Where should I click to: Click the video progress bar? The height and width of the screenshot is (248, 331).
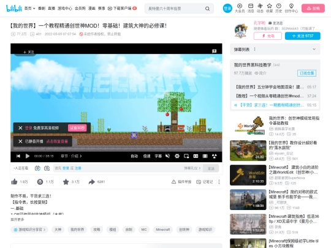click(x=116, y=151)
